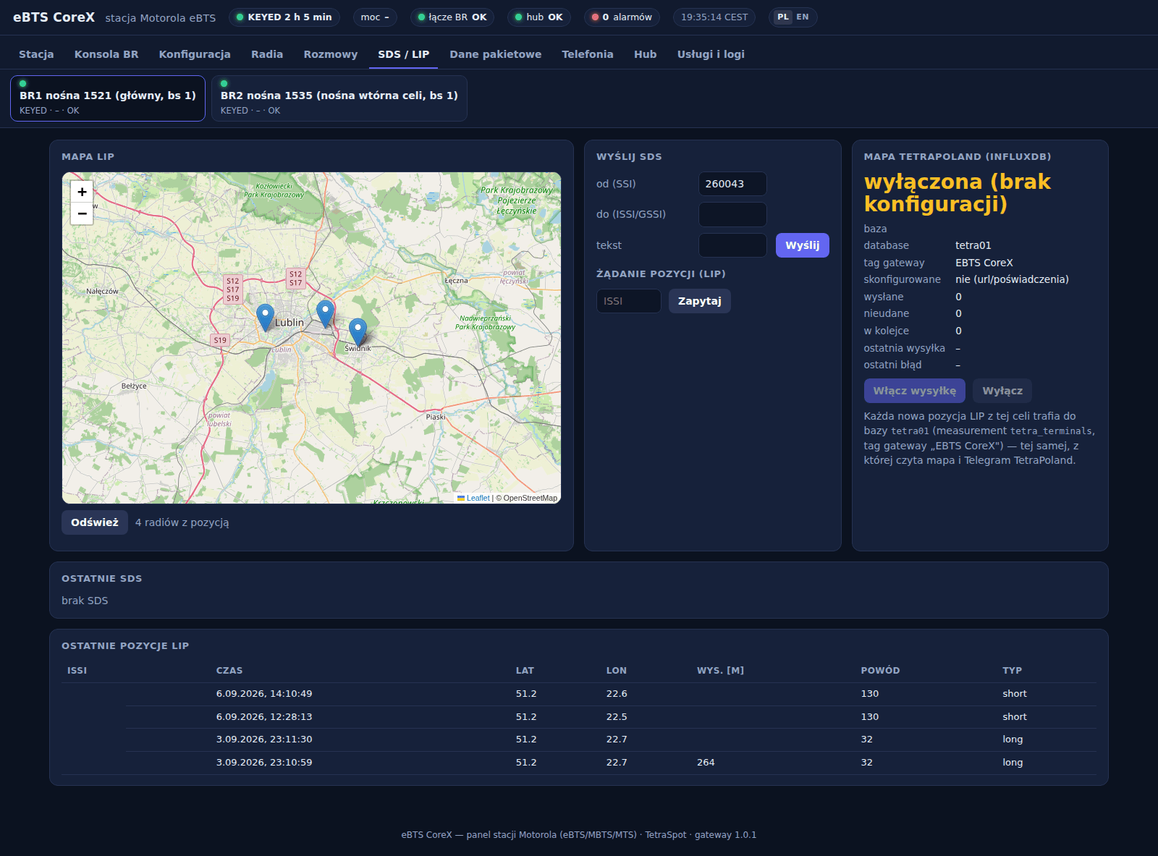Click the Lublin label on the map
The height and width of the screenshot is (856, 1158).
tap(289, 323)
